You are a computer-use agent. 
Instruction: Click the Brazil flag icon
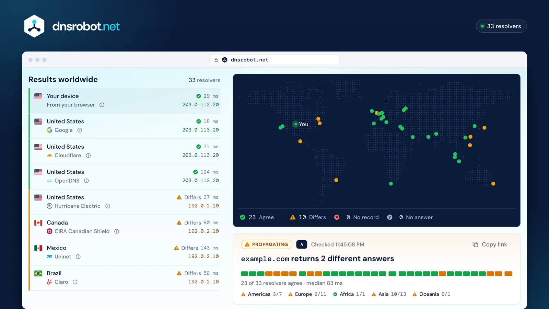coord(38,273)
